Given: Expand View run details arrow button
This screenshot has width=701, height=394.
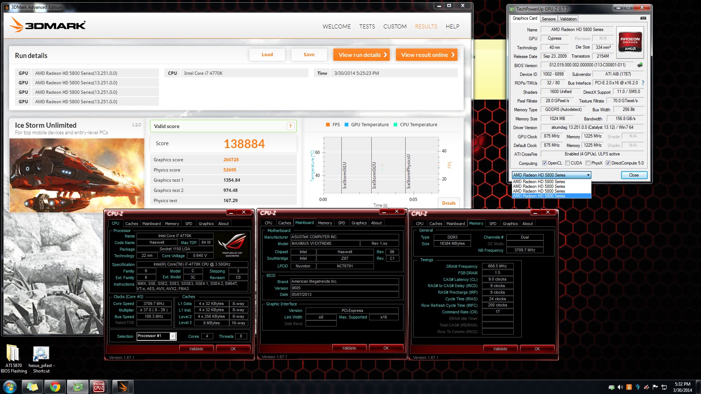Looking at the screenshot, I should click(x=361, y=55).
